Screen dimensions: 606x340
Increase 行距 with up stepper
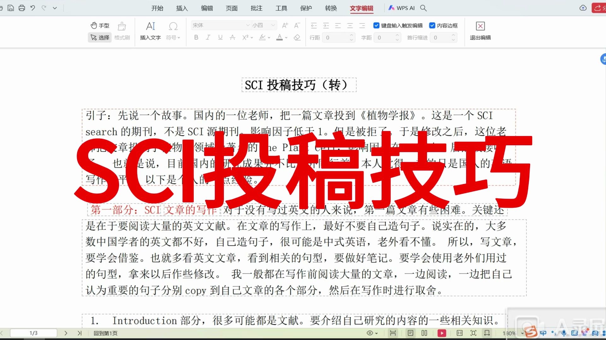click(x=351, y=35)
